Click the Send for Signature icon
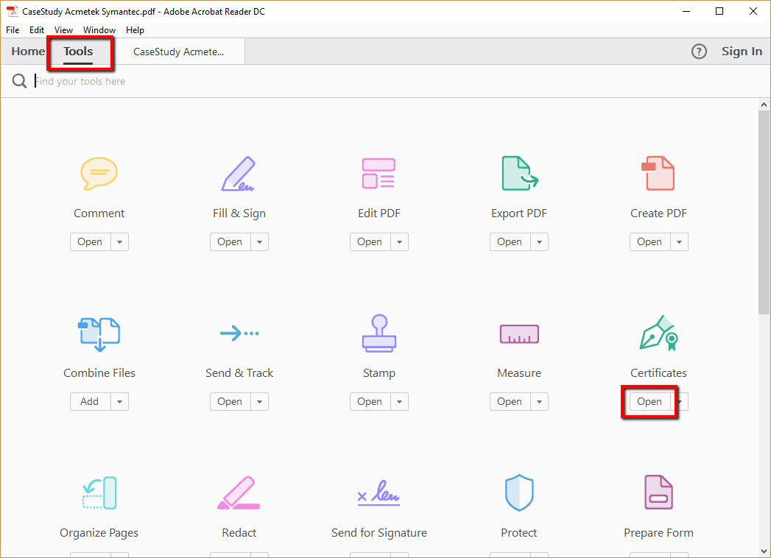Viewport: 771px width, 558px height. tap(379, 493)
